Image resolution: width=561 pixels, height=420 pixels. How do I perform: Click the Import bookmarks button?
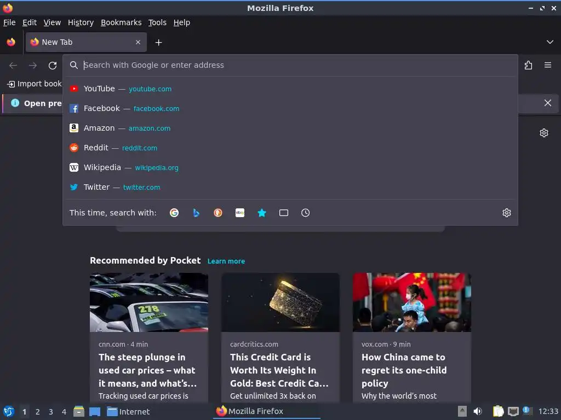tap(35, 84)
